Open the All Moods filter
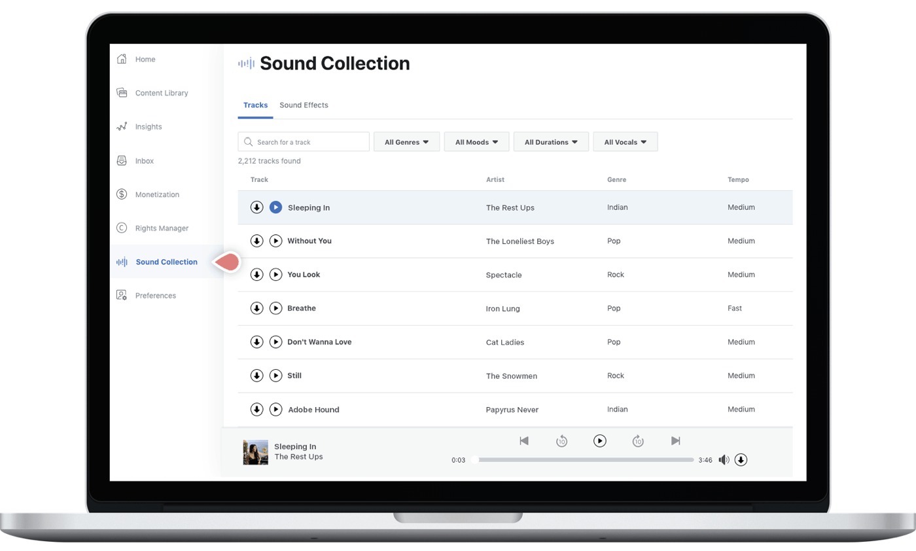Viewport: 916px width, 551px height. coord(476,142)
